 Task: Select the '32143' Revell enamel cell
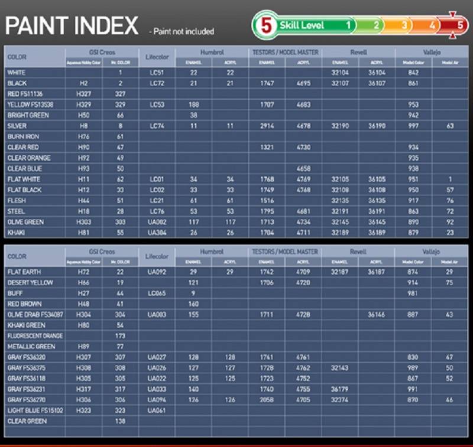click(339, 368)
